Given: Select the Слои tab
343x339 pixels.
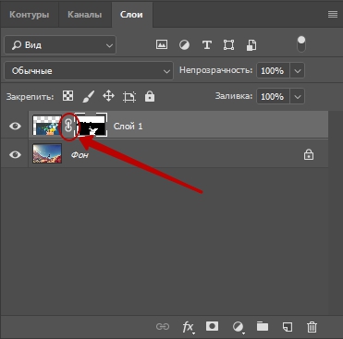Looking at the screenshot, I should 131,15.
